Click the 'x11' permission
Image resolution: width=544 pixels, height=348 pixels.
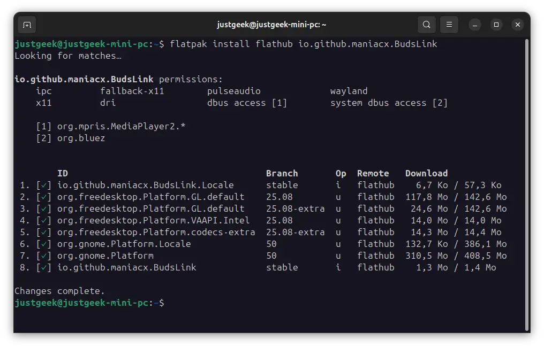tap(44, 103)
